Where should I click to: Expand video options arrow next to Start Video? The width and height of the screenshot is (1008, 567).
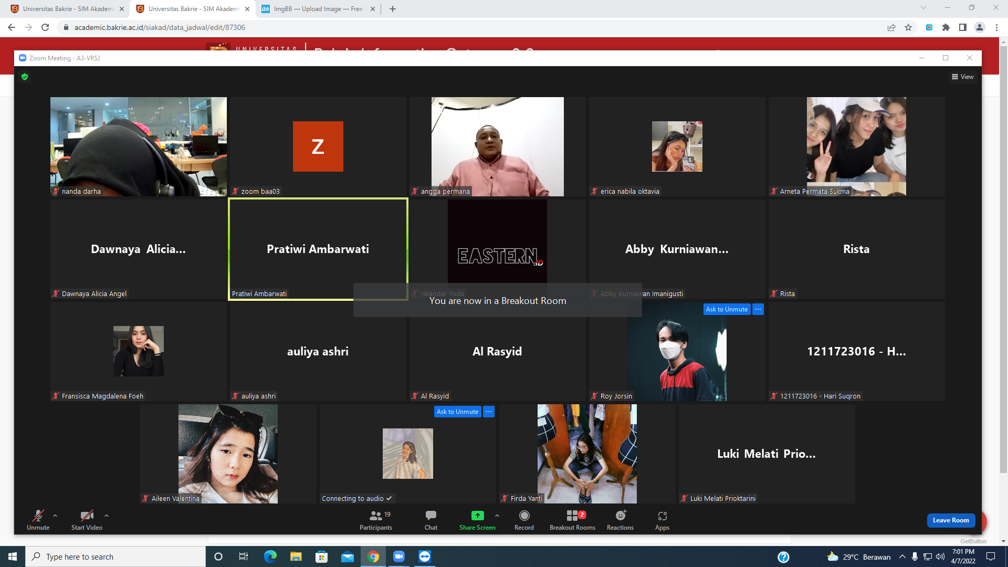coord(107,516)
